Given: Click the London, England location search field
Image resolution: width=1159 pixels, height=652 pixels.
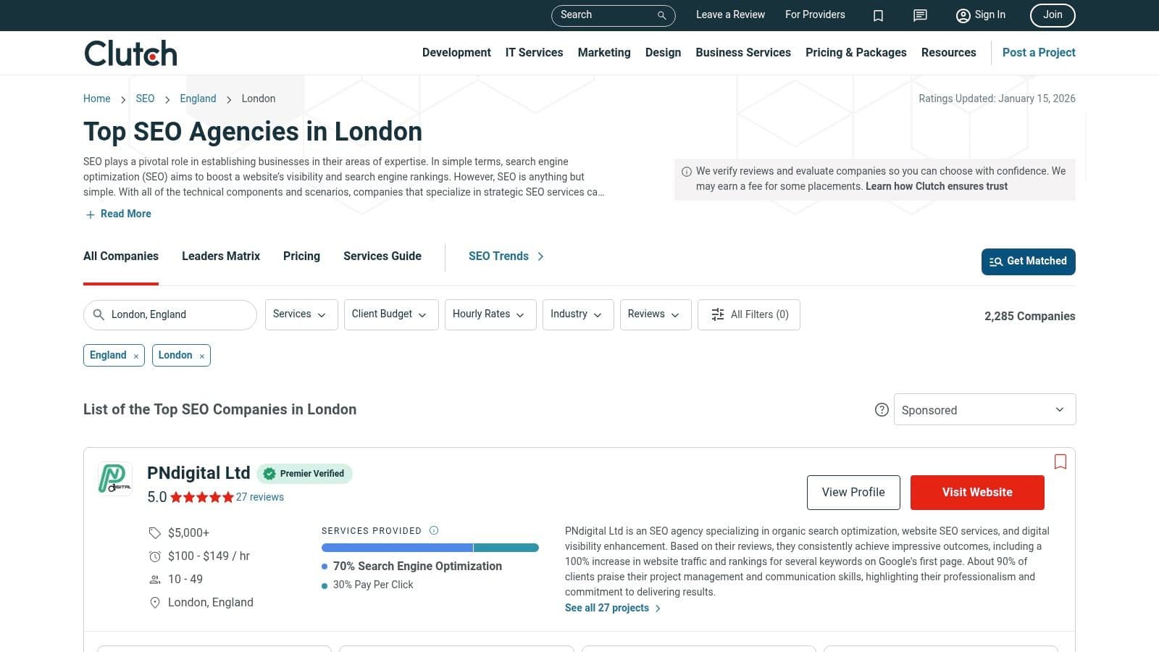Looking at the screenshot, I should 170,314.
